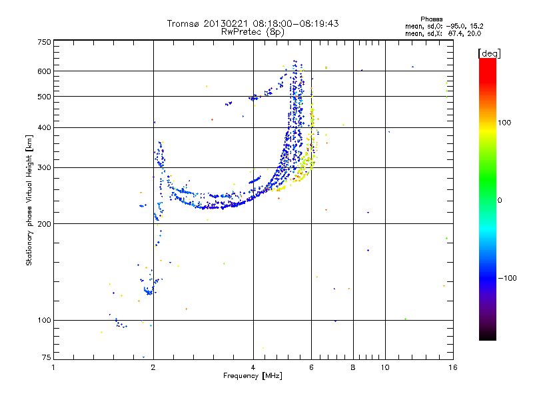The height and width of the screenshot is (400, 533).
Task: Click the black bottom of the colorbar
Action: pos(488,335)
